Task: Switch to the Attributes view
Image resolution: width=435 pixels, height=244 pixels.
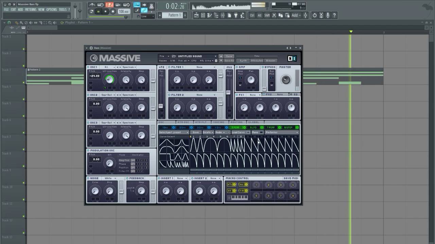Action: (x=257, y=61)
